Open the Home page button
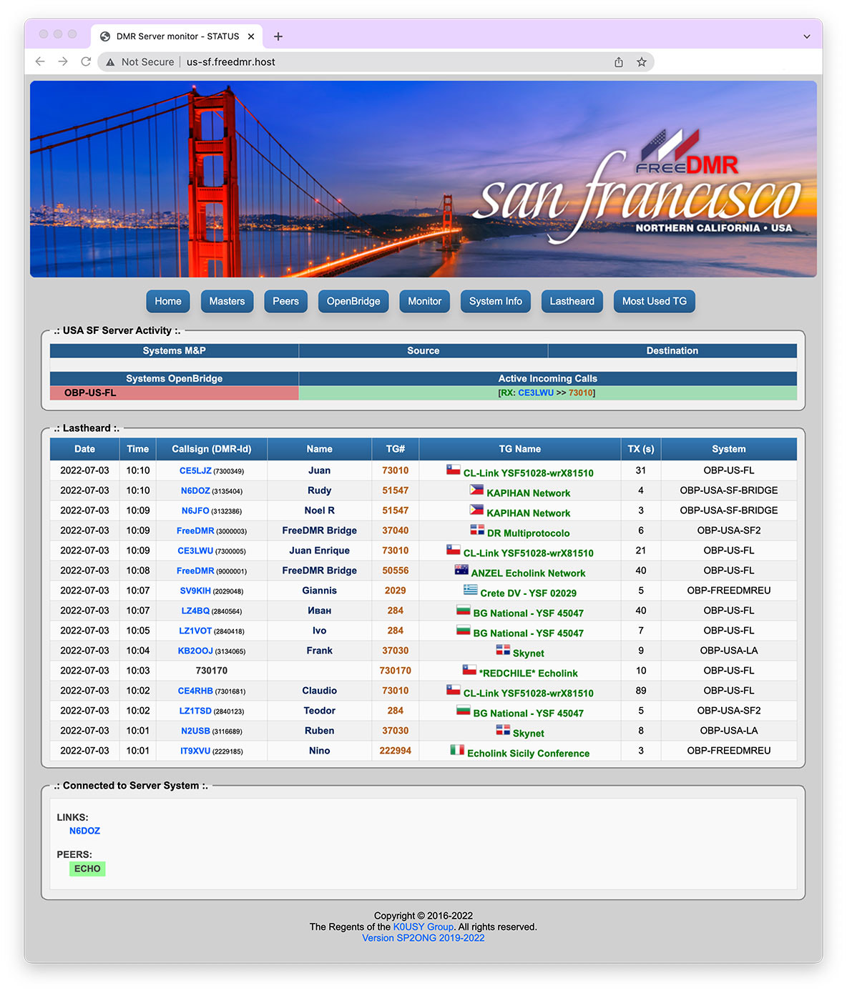 coord(168,301)
